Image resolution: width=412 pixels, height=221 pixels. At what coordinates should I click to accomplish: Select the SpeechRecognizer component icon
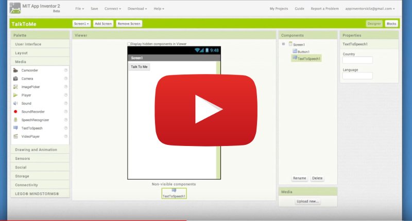15,120
